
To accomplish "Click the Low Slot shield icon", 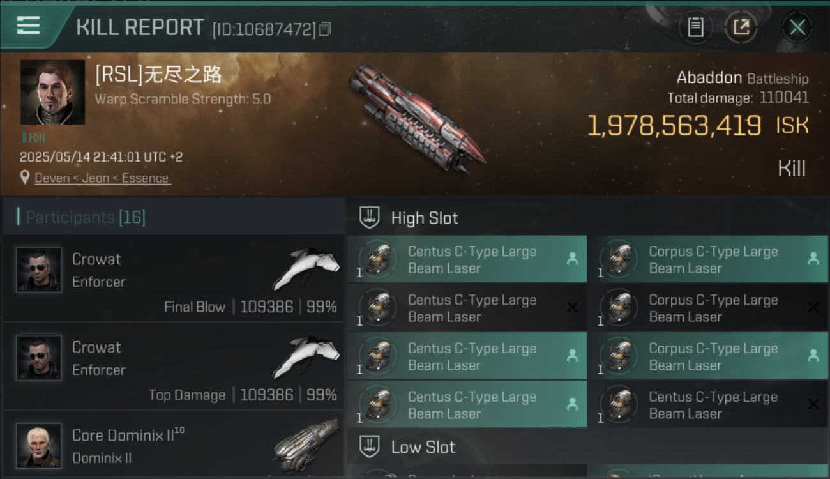I will pos(370,446).
